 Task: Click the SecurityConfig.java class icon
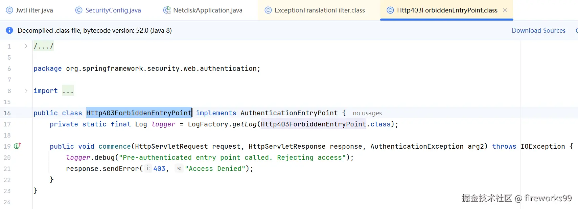click(x=79, y=10)
